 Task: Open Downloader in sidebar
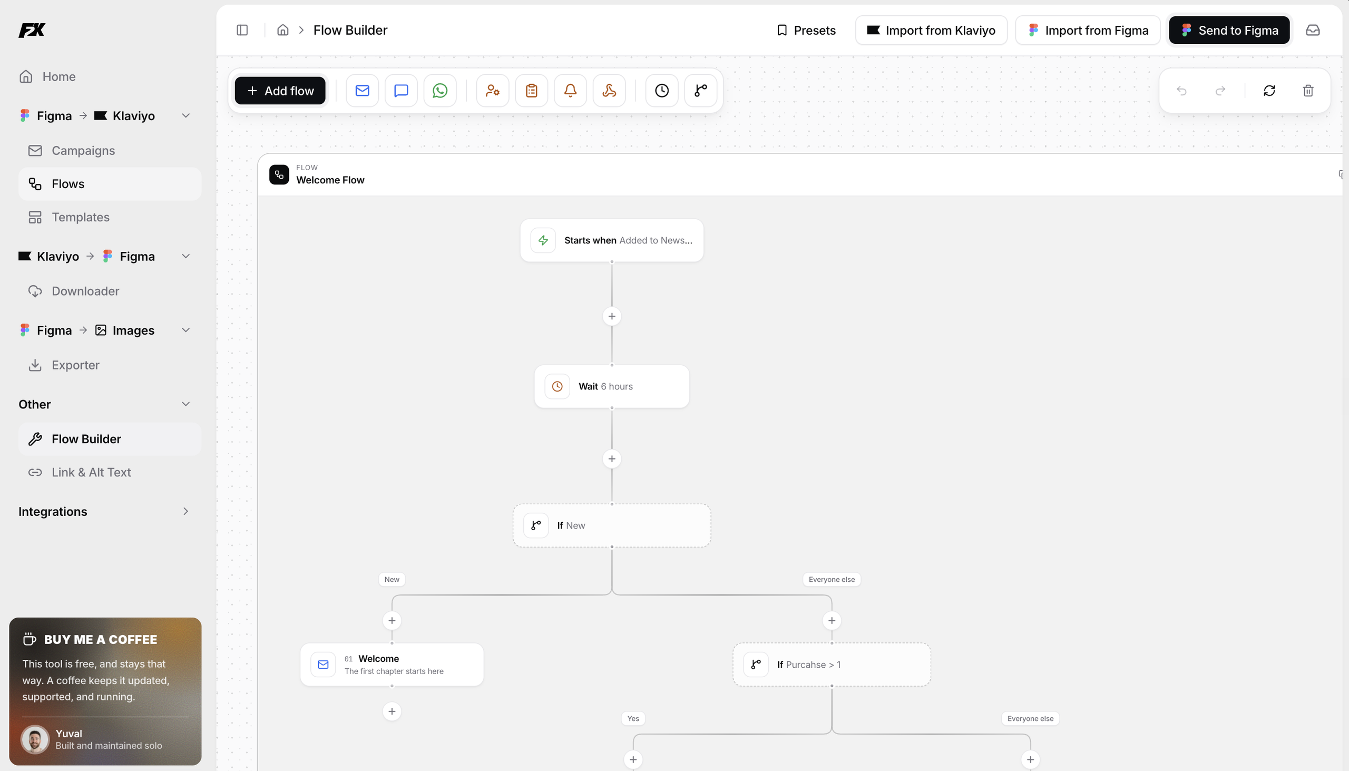(x=110, y=291)
